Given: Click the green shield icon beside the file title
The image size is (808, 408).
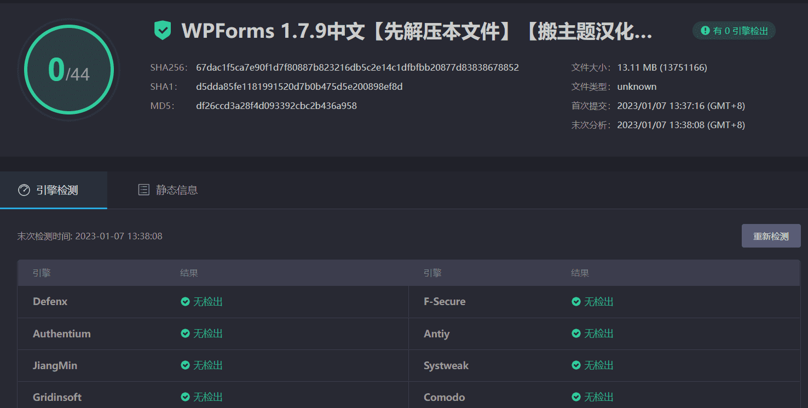Looking at the screenshot, I should [x=163, y=31].
